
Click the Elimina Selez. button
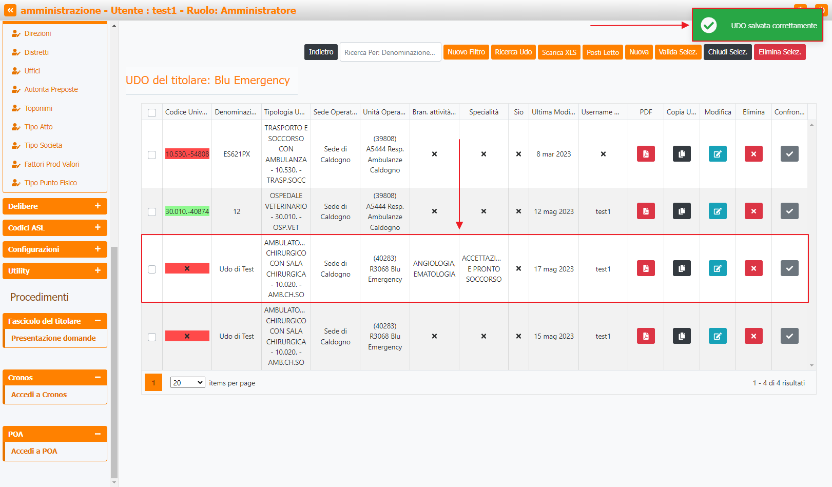[x=780, y=52]
